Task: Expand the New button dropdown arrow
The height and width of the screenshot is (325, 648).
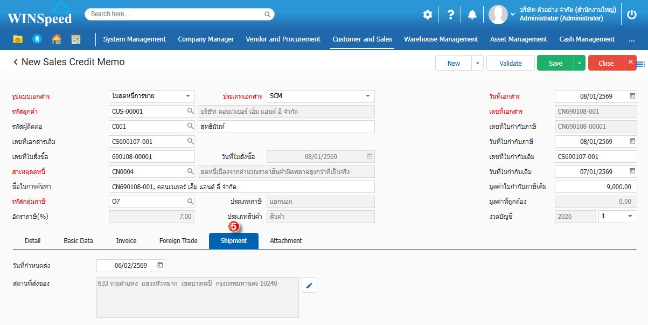Action: [477, 63]
